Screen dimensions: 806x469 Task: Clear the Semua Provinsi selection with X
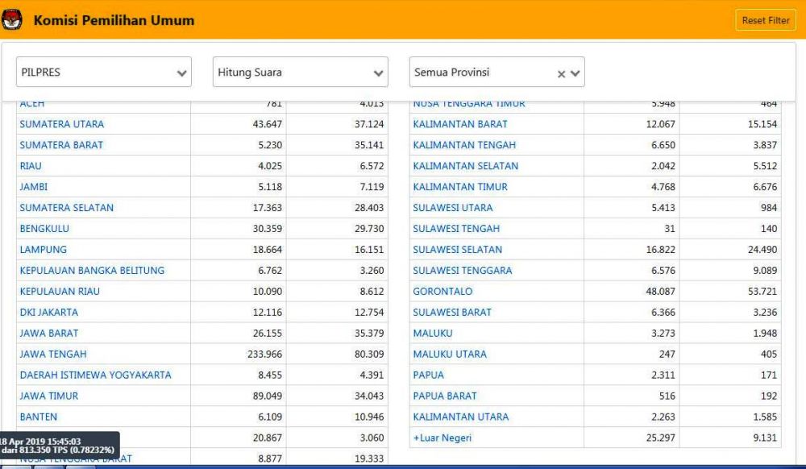[561, 73]
